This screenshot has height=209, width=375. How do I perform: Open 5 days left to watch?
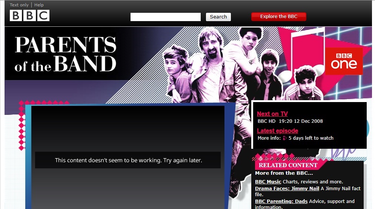[311, 138]
